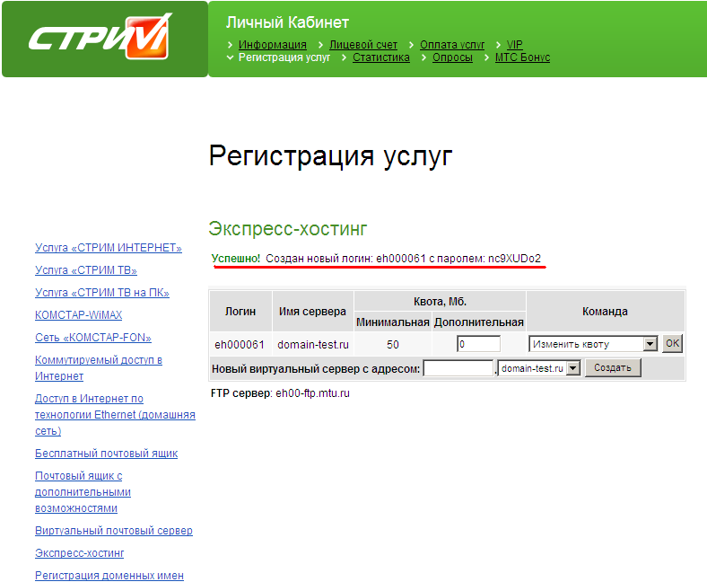Open the domain-test.ru domain dropdown

[538, 368]
